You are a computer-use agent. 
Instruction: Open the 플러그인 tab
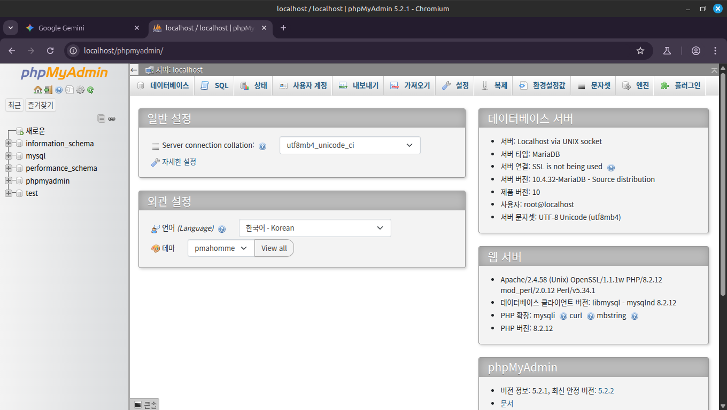coord(680,85)
